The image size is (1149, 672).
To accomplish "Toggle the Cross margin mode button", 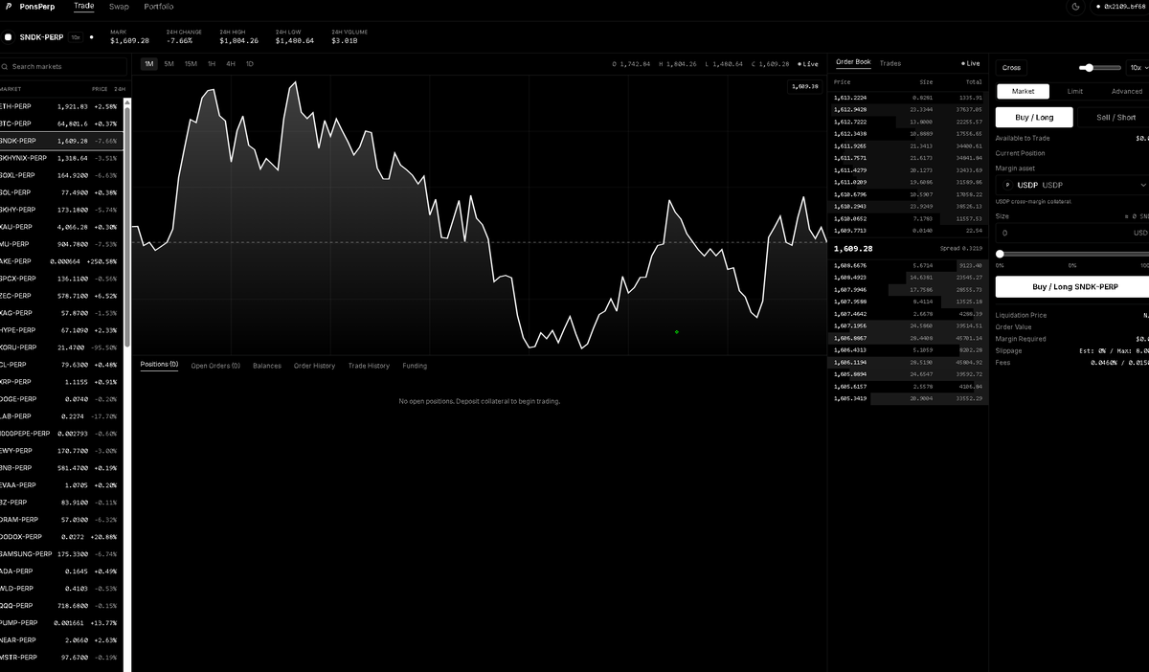I will pyautogui.click(x=1011, y=68).
